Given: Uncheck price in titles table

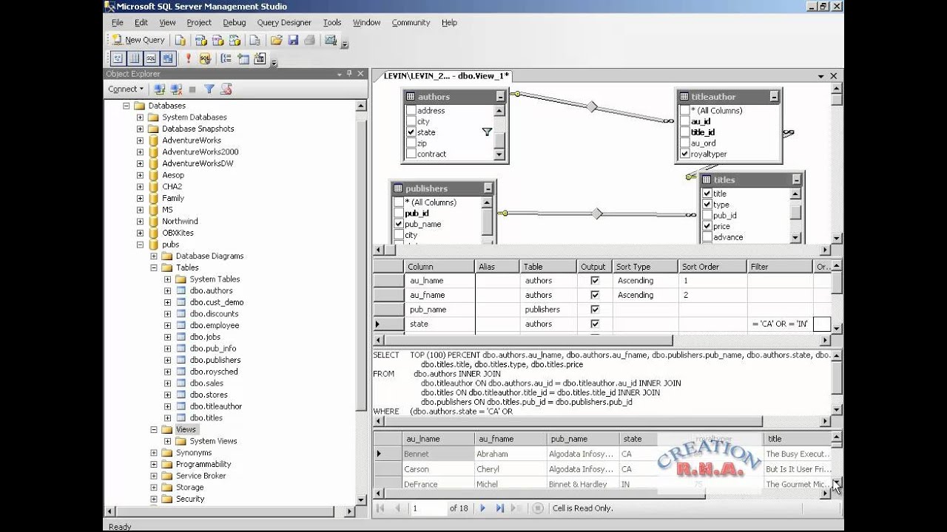Looking at the screenshot, I should (707, 226).
